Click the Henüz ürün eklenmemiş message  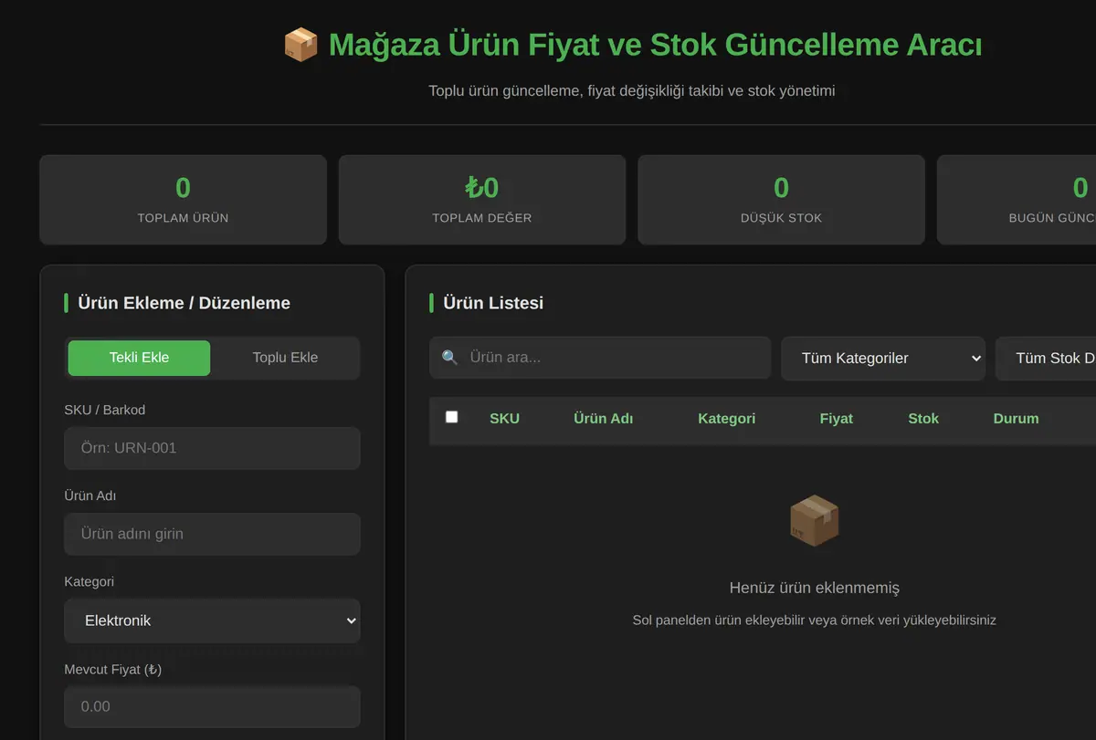(x=815, y=588)
